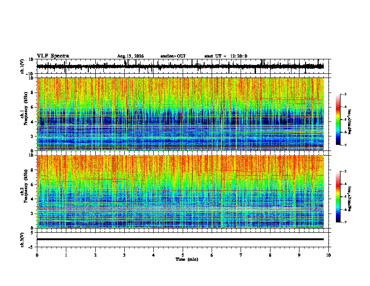
Task: Click the ch.2 spectrogram color bar
Action: [338, 197]
